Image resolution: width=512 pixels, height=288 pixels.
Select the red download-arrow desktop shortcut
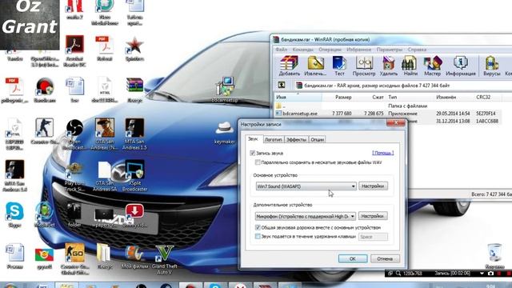click(x=134, y=215)
